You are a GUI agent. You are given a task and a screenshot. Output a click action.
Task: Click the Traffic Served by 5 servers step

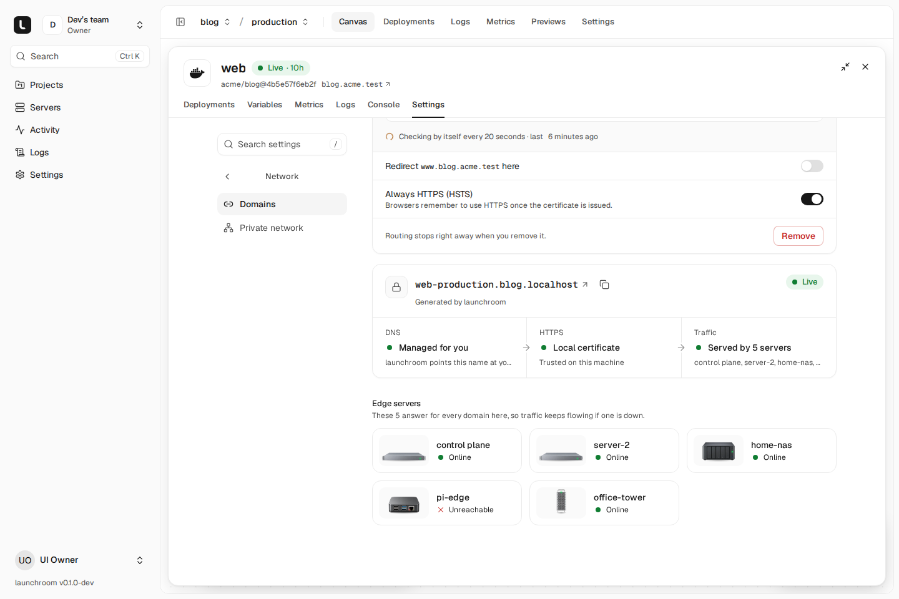(759, 348)
